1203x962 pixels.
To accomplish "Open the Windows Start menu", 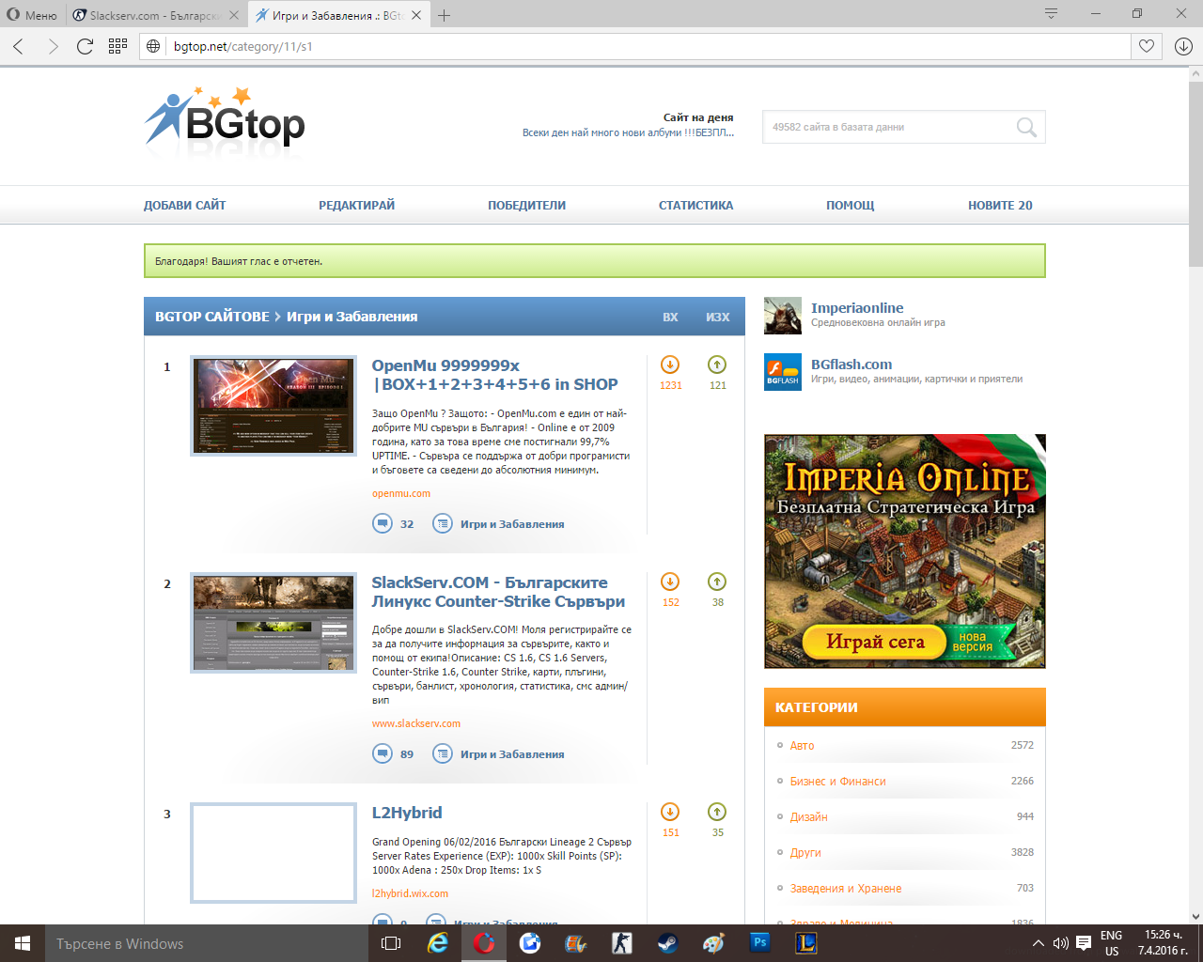I will click(23, 943).
